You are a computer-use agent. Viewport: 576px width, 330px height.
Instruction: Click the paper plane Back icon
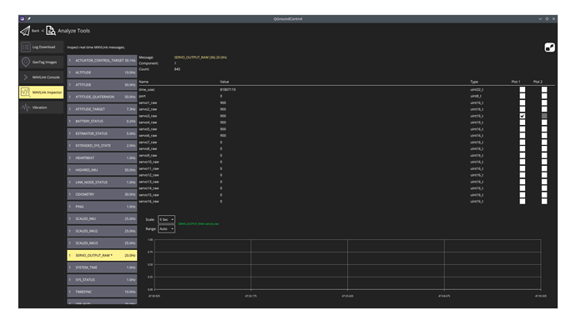click(x=25, y=31)
